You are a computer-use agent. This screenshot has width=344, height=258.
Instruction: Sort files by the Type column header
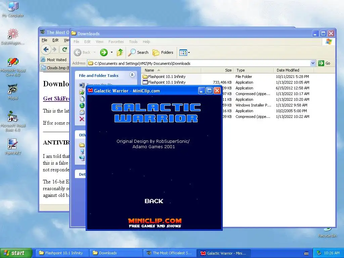pos(254,70)
